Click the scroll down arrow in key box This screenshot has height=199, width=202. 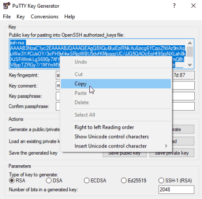[x=190, y=65]
